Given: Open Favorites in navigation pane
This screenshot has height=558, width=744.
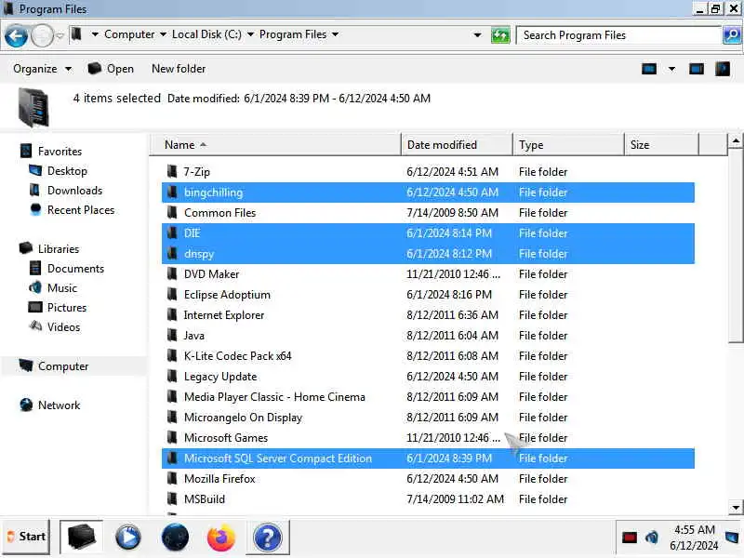Looking at the screenshot, I should pyautogui.click(x=60, y=152).
